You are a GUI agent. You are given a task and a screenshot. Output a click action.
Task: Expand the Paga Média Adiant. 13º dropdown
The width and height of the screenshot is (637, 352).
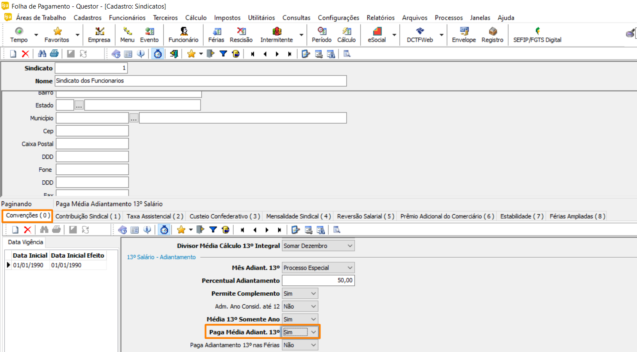pos(314,332)
